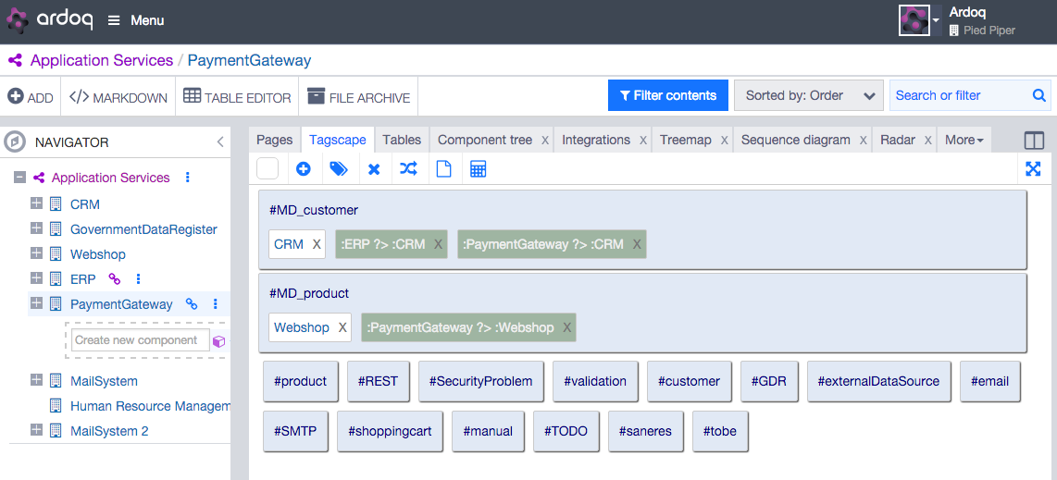Open the Pages tab
This screenshot has height=480, width=1057.
click(x=275, y=140)
